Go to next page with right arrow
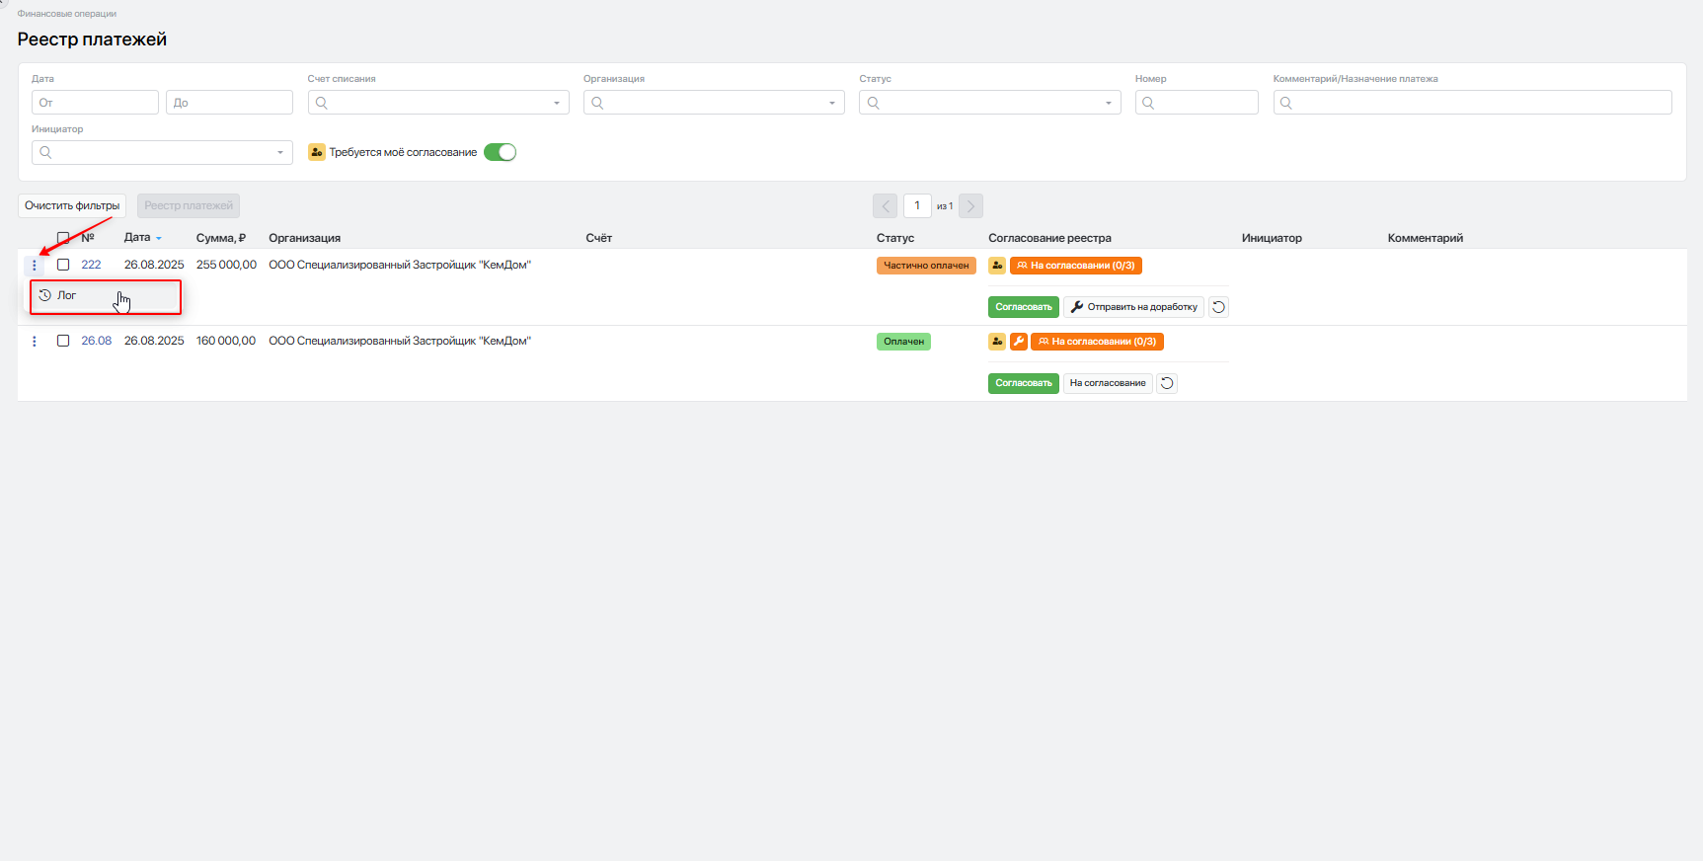 click(x=970, y=205)
